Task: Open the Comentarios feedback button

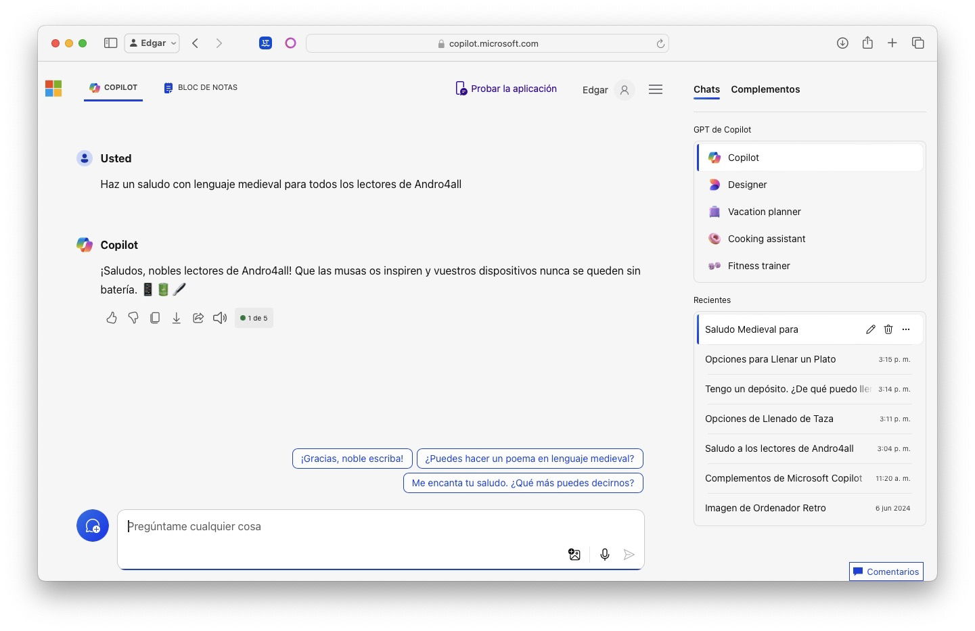Action: tap(886, 571)
